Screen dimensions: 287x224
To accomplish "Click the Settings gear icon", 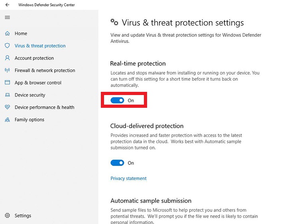I will [x=7, y=216].
